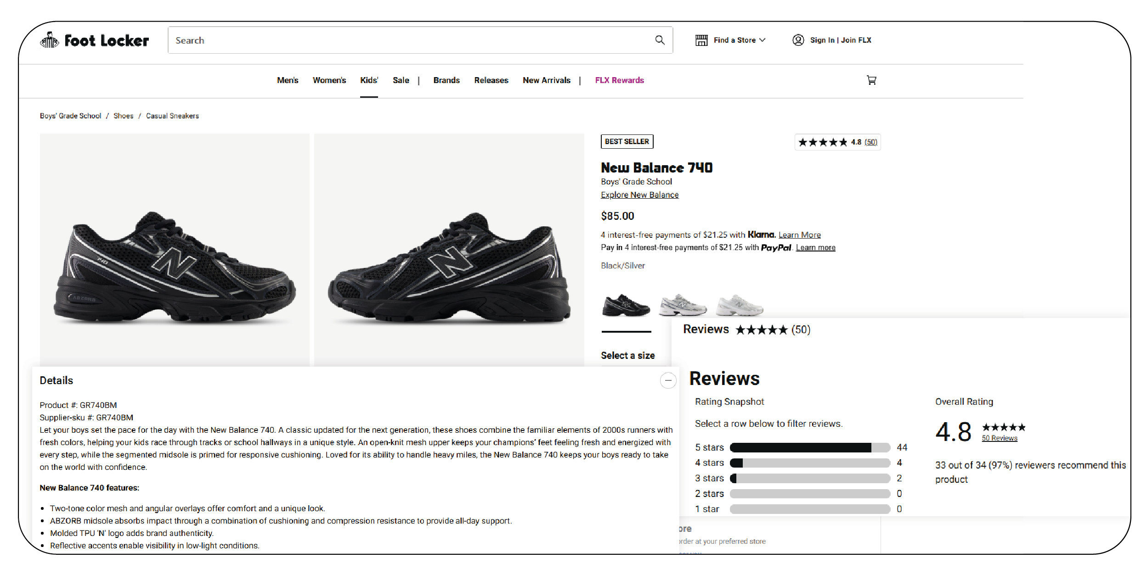Image resolution: width=1147 pixels, height=569 pixels.
Task: Click the Rating Snapshot heading
Action: click(729, 402)
